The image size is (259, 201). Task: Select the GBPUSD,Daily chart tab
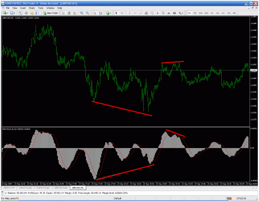(x=61, y=188)
